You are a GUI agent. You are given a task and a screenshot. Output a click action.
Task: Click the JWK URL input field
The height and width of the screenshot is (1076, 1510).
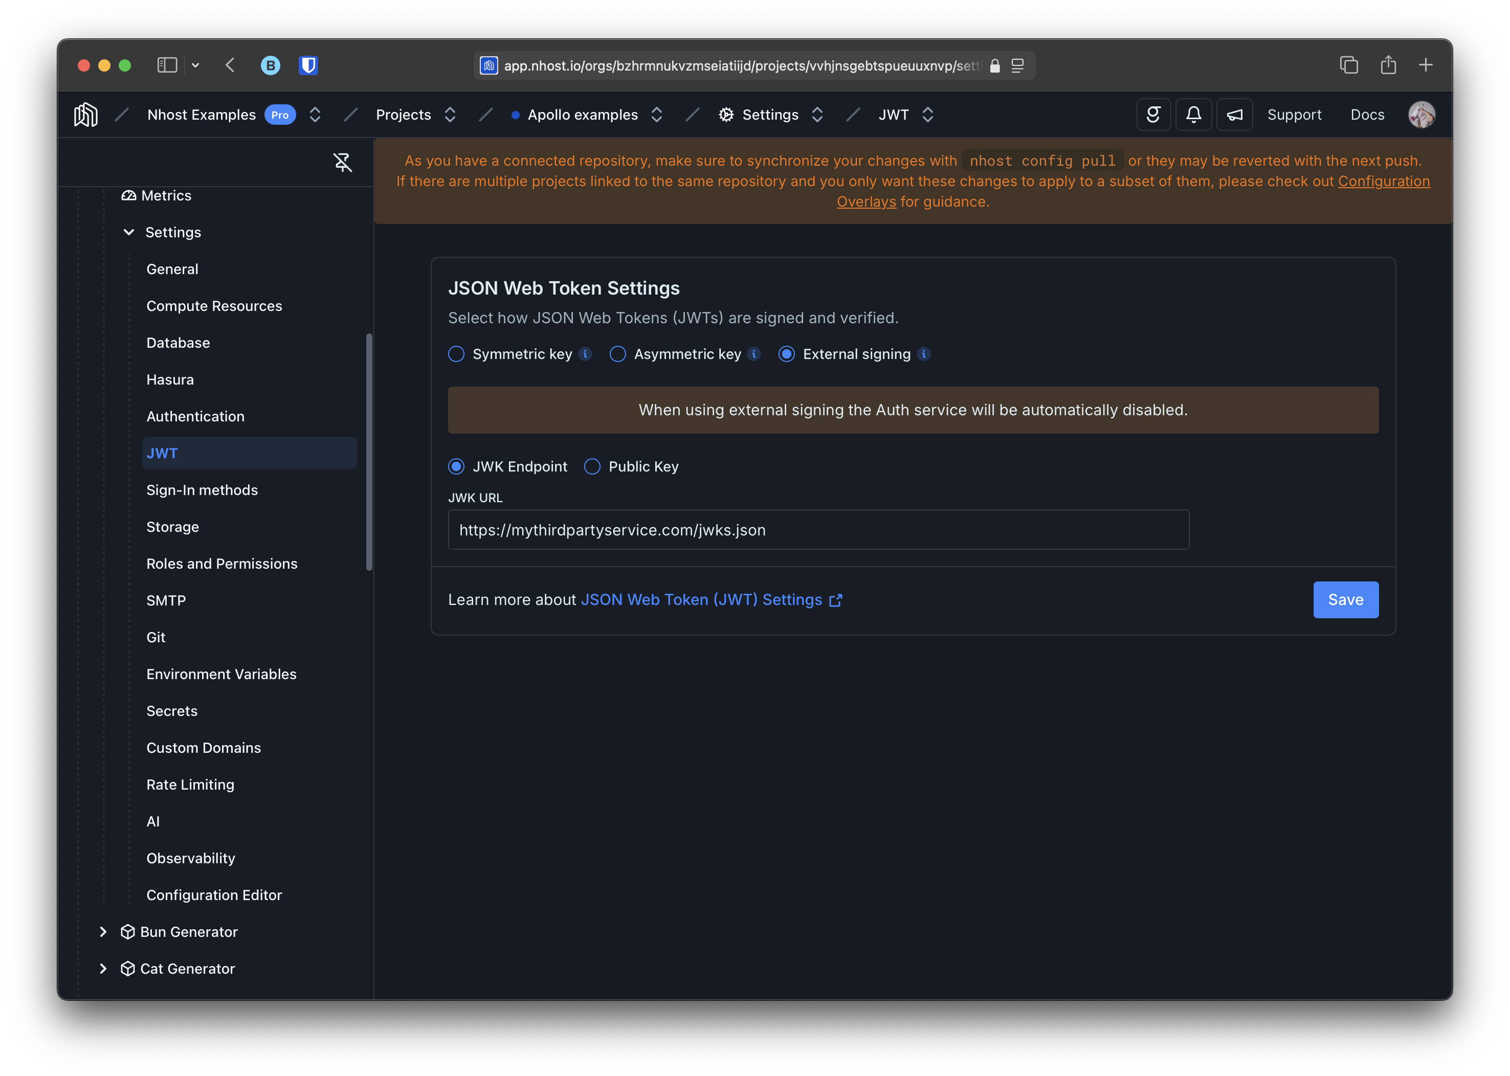pos(818,529)
